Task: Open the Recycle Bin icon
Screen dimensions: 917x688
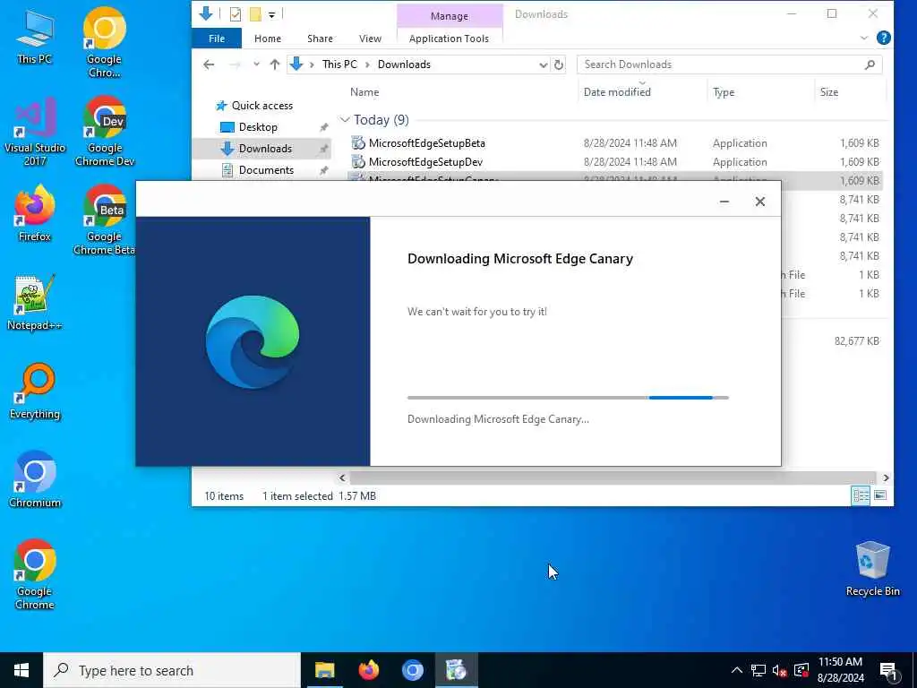Action: point(872,569)
